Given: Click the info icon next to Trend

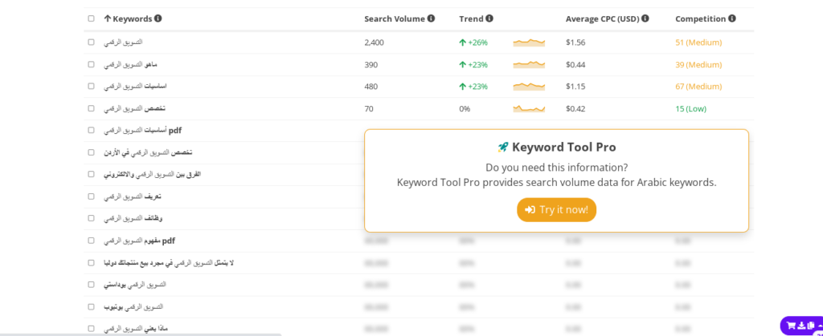Looking at the screenshot, I should (x=489, y=18).
